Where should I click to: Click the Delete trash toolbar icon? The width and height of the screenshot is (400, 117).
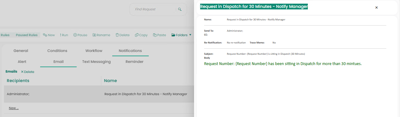(x=117, y=35)
